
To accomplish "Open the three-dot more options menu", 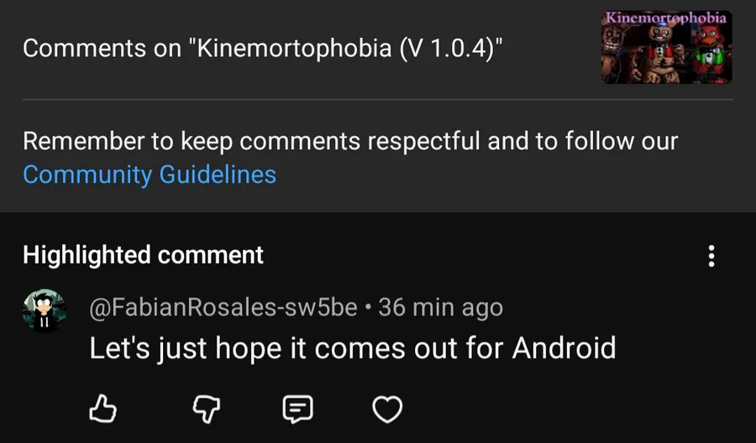I will [x=711, y=256].
